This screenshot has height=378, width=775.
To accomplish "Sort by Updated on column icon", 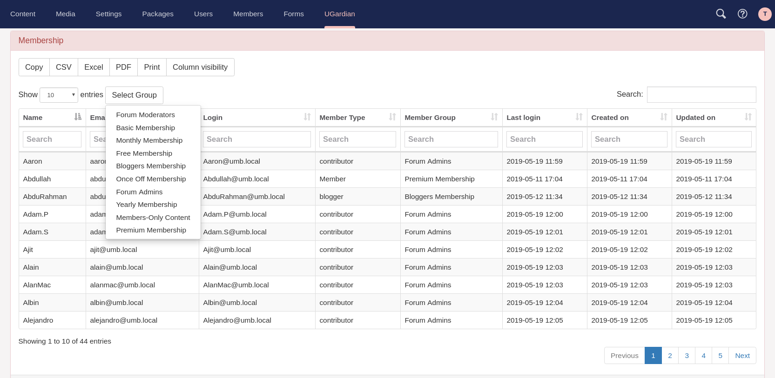I will 748,117.
